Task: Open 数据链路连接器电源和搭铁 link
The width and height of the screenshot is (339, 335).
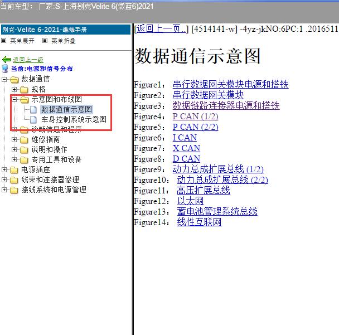Action: [226, 105]
